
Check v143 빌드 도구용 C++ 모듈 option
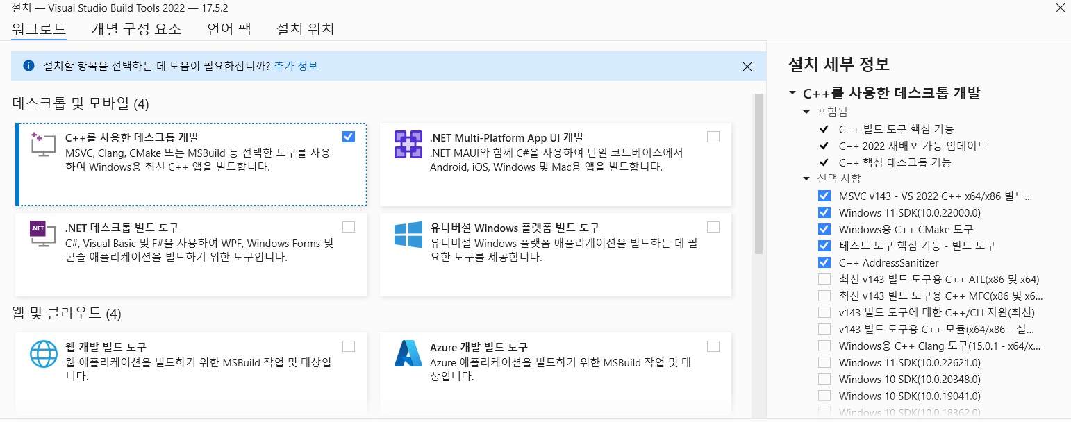click(824, 329)
